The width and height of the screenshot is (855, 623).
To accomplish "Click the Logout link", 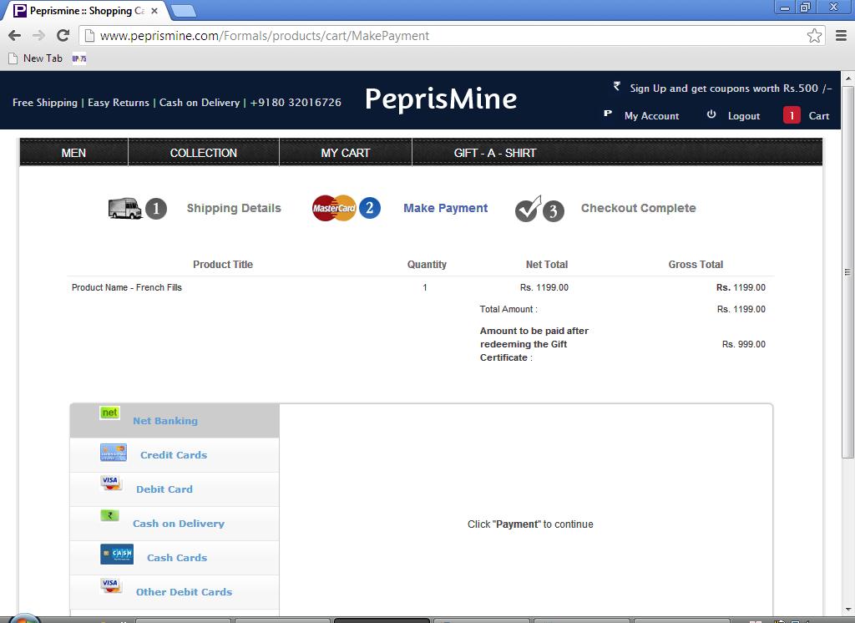I will pyautogui.click(x=743, y=116).
